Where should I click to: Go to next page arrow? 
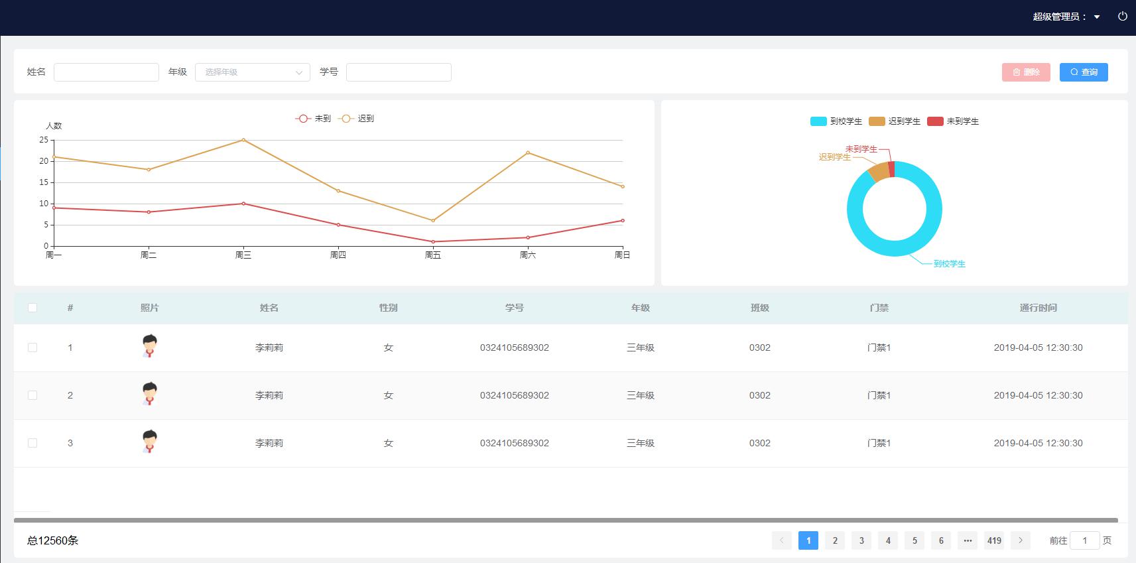pos(1020,540)
